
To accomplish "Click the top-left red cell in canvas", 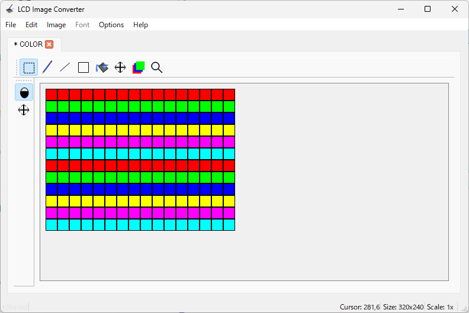I will (x=52, y=95).
